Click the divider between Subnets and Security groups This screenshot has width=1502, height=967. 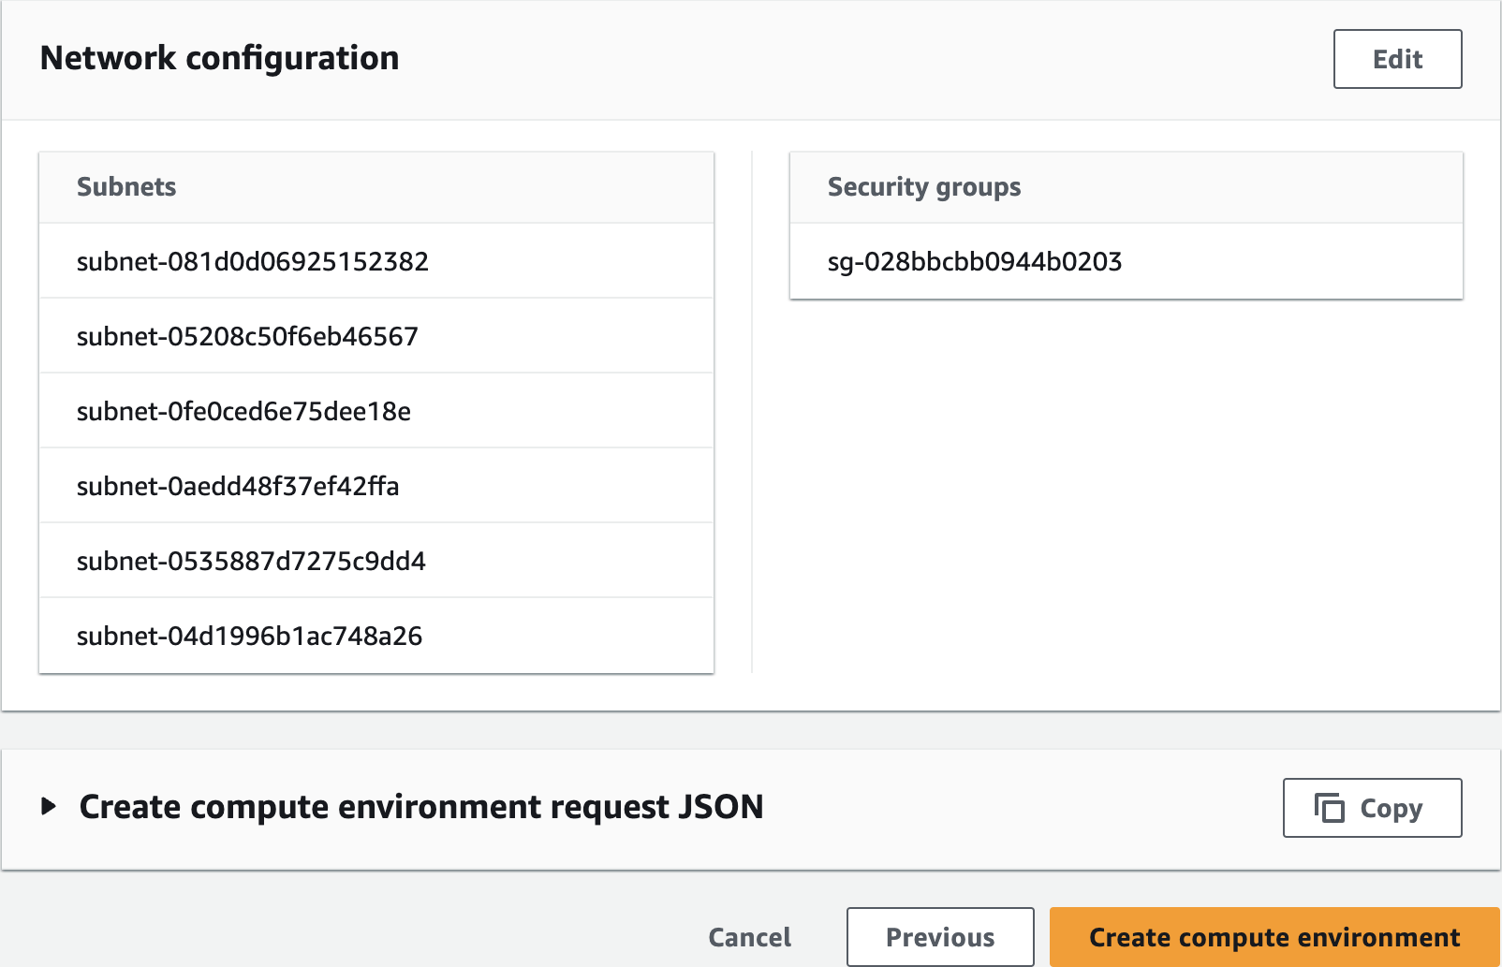coord(752,412)
